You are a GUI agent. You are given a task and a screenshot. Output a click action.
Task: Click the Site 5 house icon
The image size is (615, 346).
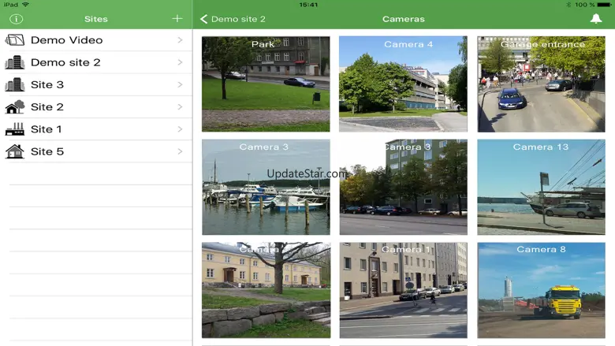tap(15, 151)
